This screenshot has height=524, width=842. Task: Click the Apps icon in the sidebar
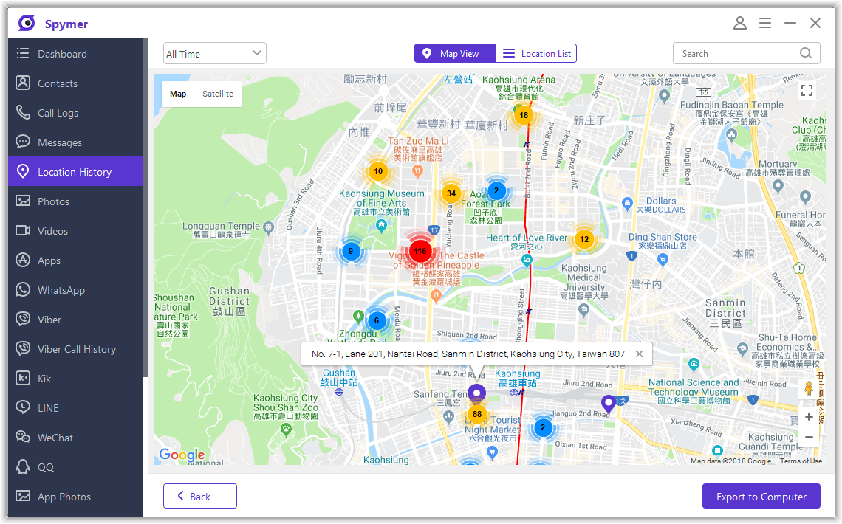coord(23,260)
